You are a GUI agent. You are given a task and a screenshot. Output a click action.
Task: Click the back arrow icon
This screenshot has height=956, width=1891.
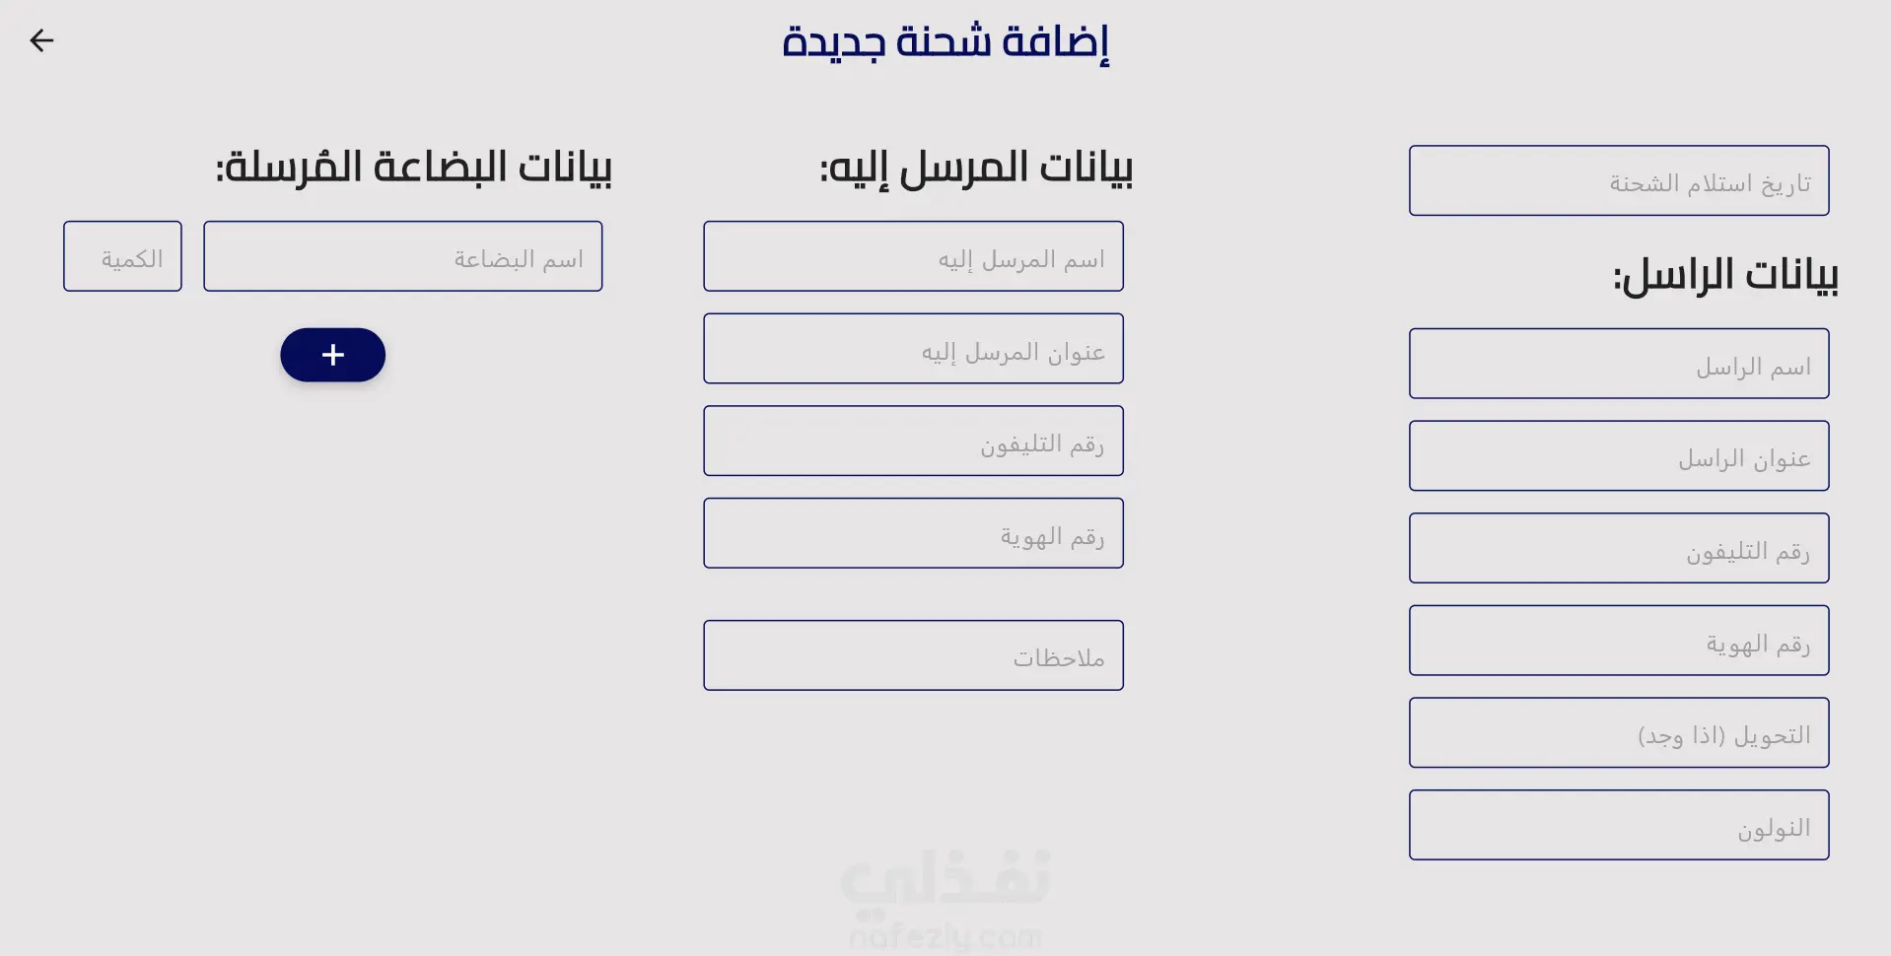(x=41, y=40)
